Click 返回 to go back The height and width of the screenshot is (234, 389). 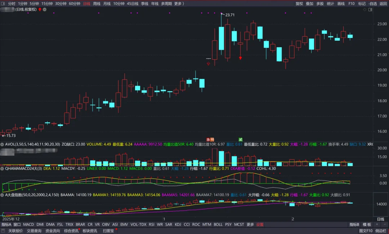click(x=383, y=4)
